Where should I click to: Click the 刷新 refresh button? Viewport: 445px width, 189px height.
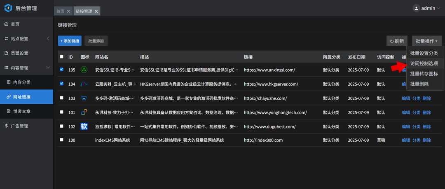click(x=397, y=41)
